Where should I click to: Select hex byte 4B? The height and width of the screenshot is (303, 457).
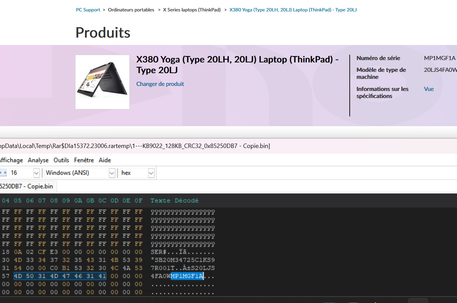114,260
